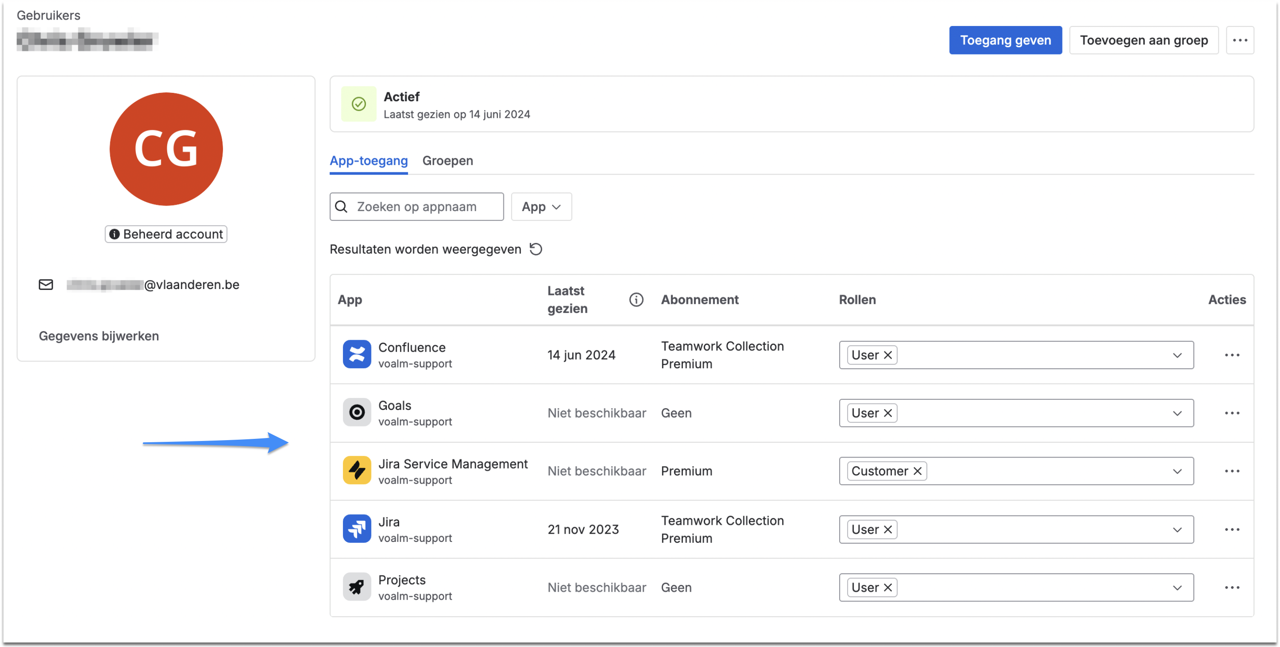The width and height of the screenshot is (1280, 647).
Task: Focus the Zoeken op appnaam field
Action: (x=425, y=207)
